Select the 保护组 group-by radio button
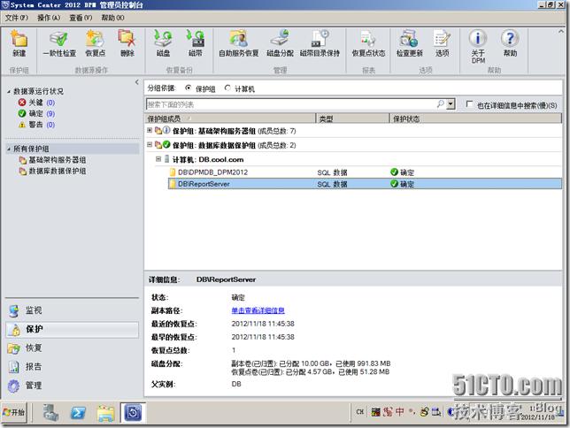570x428 pixels. pyautogui.click(x=188, y=88)
